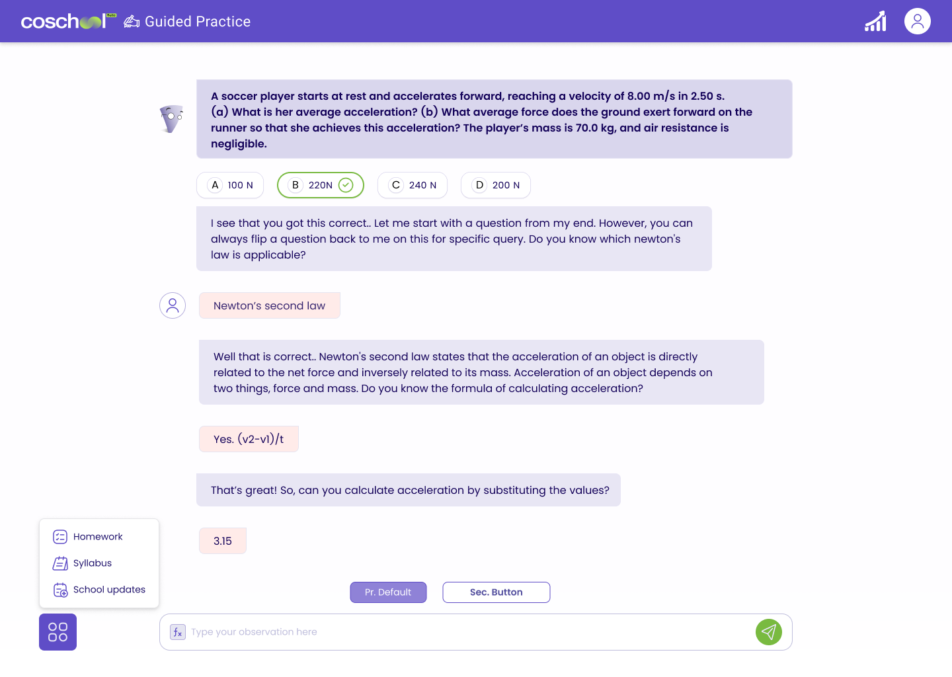Open the user profile avatar in header

[x=918, y=21]
